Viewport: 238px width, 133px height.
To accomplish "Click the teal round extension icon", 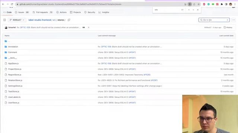I will point(209,4).
